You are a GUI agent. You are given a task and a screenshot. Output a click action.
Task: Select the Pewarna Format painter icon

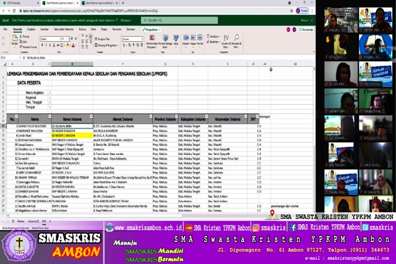21,47
